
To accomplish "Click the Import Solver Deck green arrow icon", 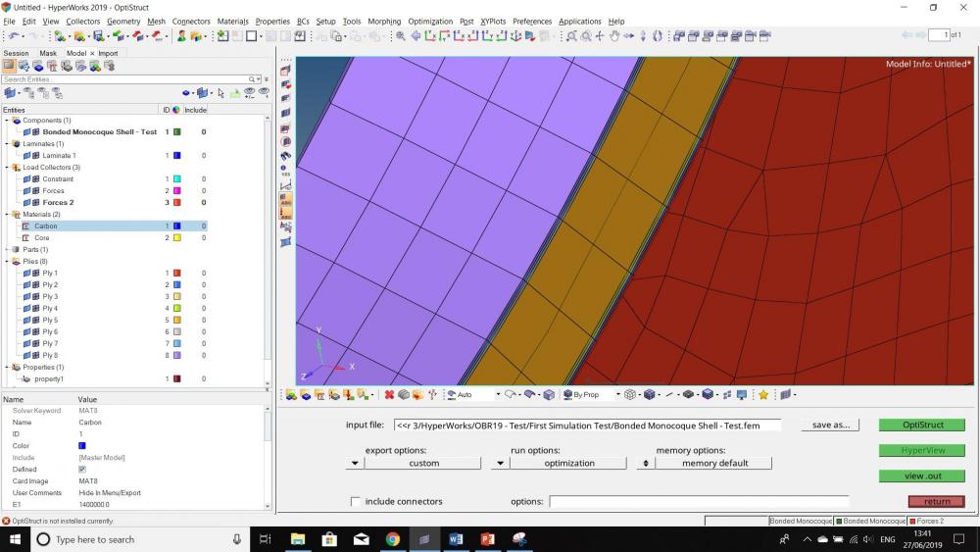I will pos(119,36).
